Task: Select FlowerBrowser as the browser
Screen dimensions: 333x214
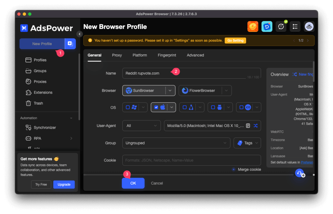Action: point(200,91)
